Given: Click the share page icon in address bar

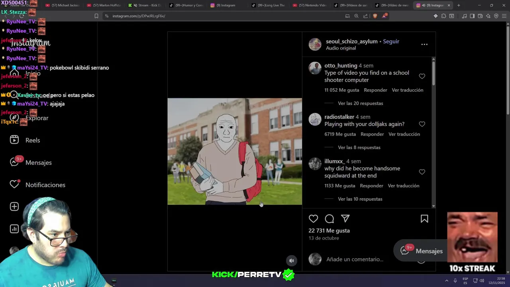Looking at the screenshot, I should point(365,16).
